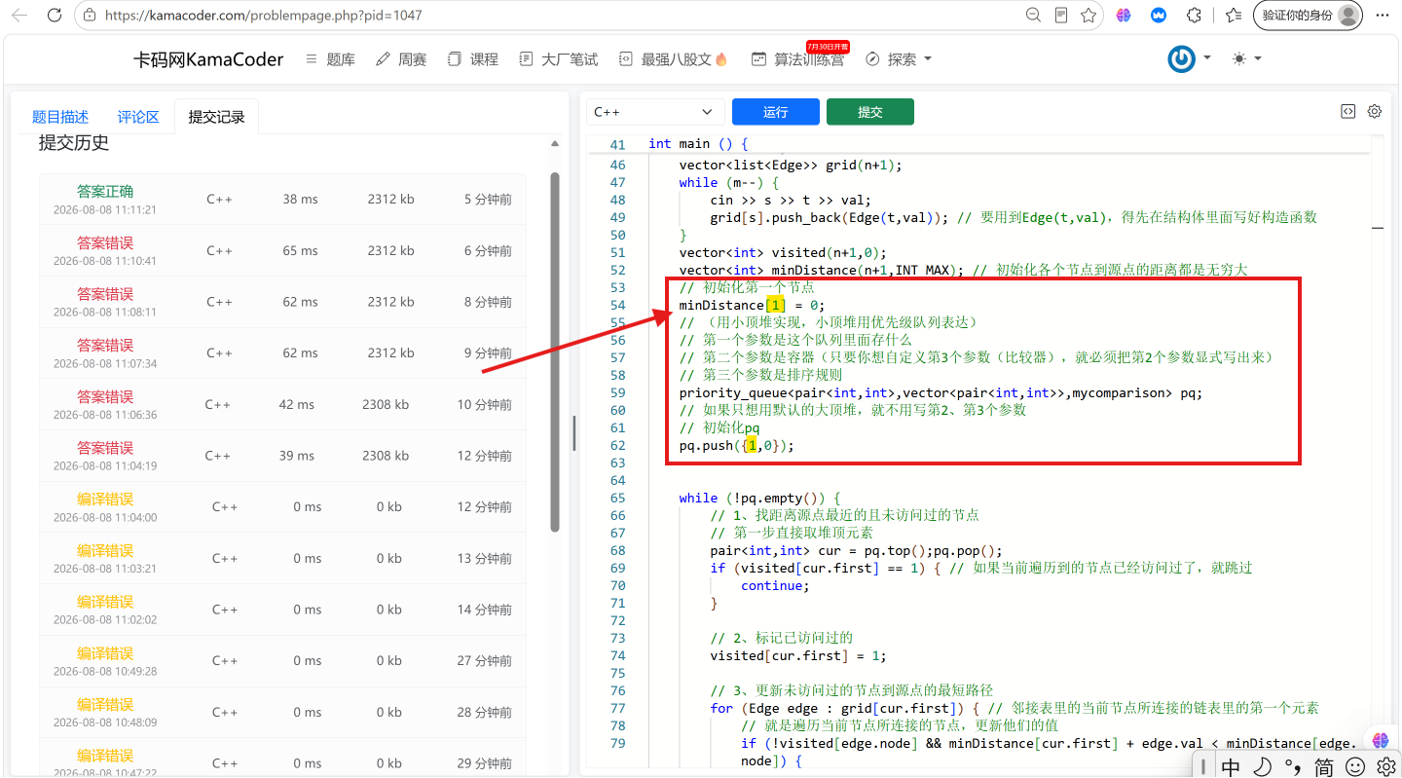Click the green 提交 button
The image size is (1402, 778).
click(870, 112)
